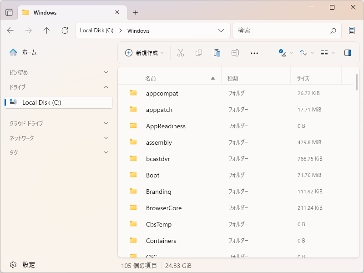This screenshot has width=364, height=273.
Task: Open a new tab with the plus button
Action: click(x=135, y=12)
